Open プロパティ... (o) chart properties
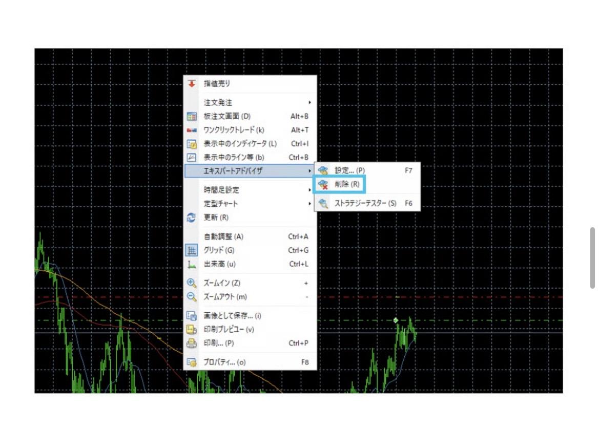The image size is (599, 431). pyautogui.click(x=224, y=362)
